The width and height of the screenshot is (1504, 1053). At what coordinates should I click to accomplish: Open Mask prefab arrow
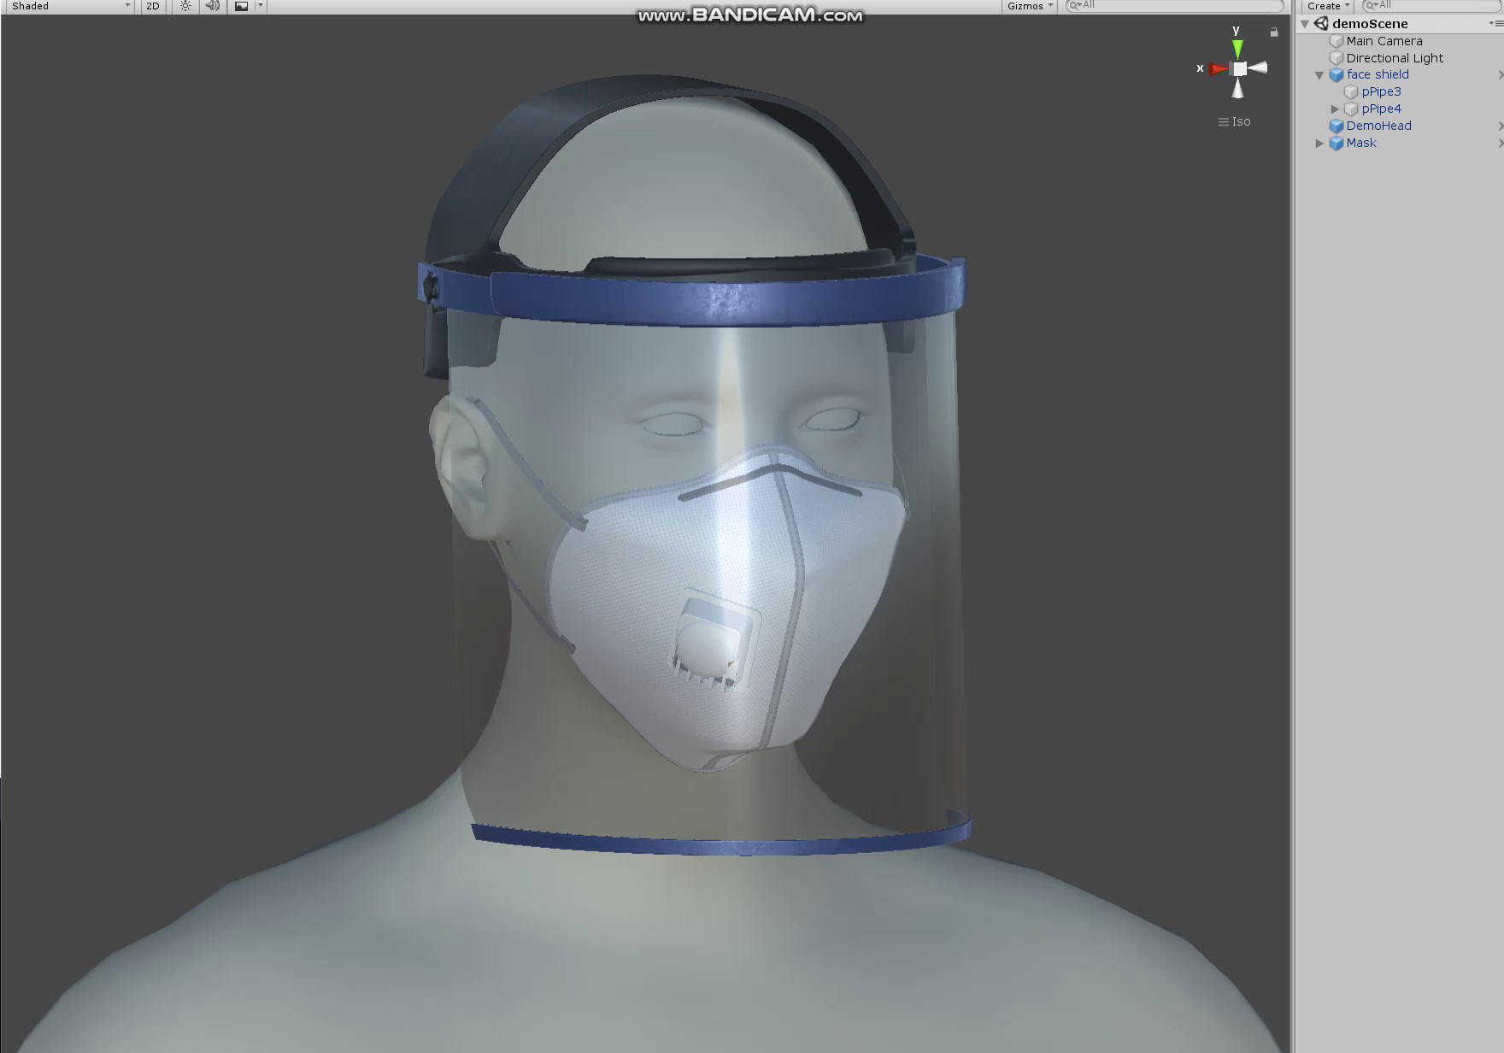point(1501,144)
